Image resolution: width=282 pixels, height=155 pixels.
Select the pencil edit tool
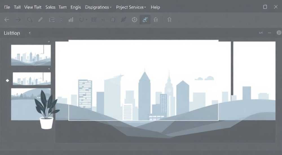pos(40,19)
